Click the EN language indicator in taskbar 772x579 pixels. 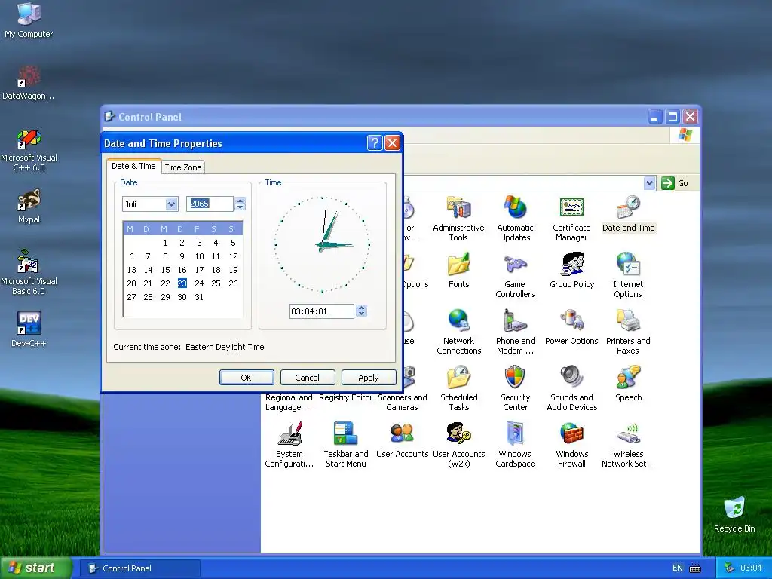tap(678, 568)
